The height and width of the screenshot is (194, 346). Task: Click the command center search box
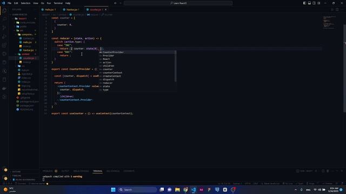coord(178,3)
